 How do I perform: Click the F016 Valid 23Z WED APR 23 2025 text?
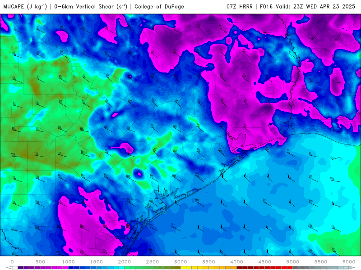point(307,7)
